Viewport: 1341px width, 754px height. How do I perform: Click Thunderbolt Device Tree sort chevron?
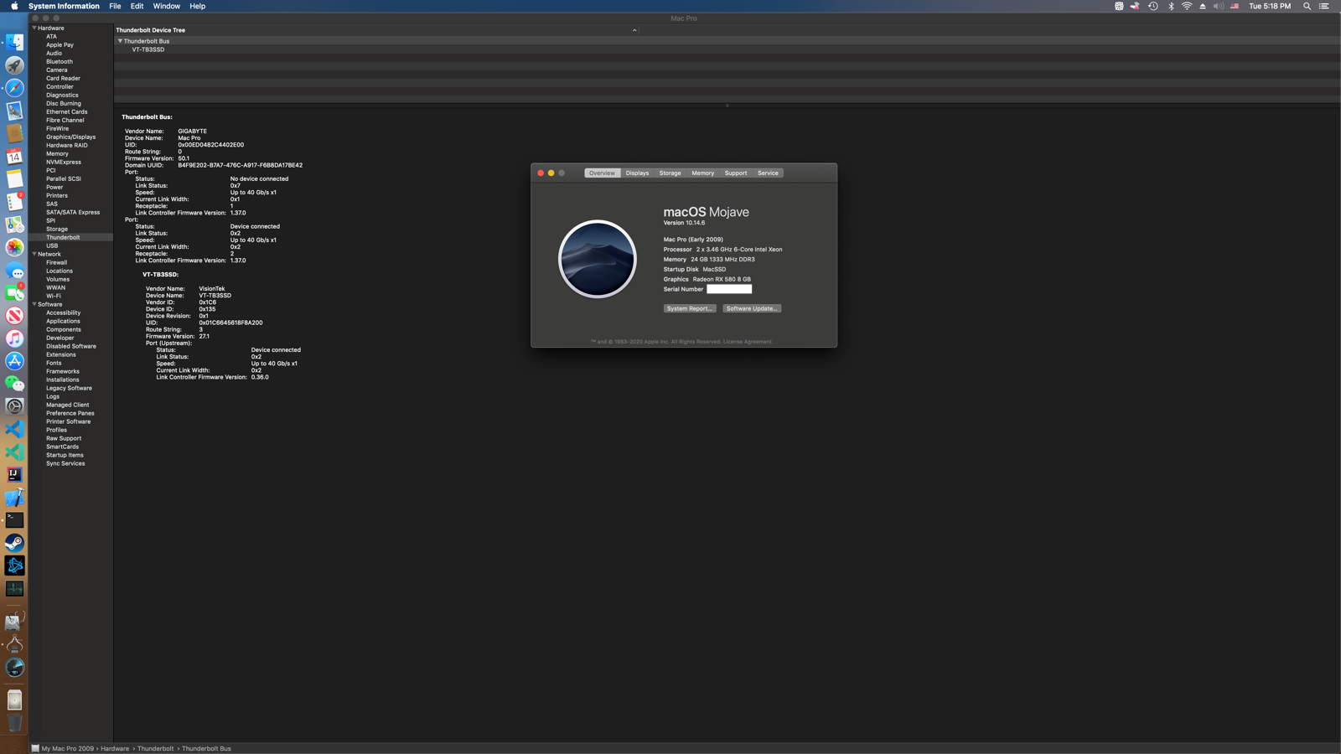tap(634, 30)
